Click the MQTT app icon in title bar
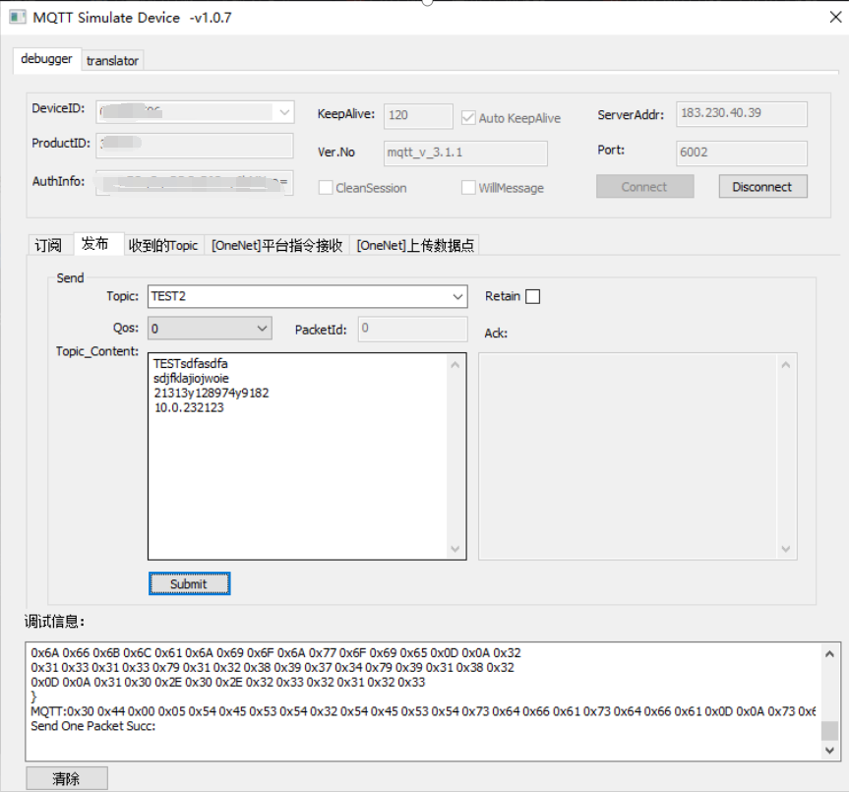 point(18,17)
